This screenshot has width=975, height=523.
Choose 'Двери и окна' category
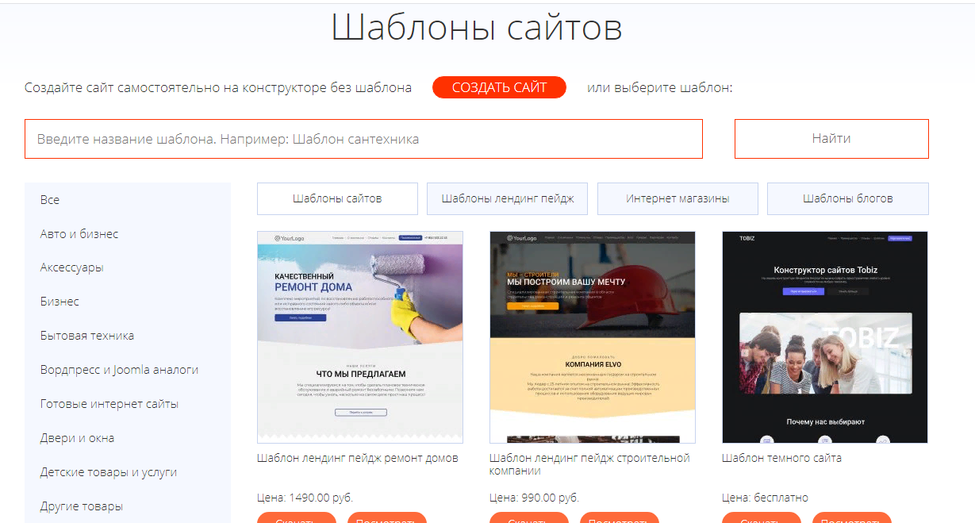77,438
